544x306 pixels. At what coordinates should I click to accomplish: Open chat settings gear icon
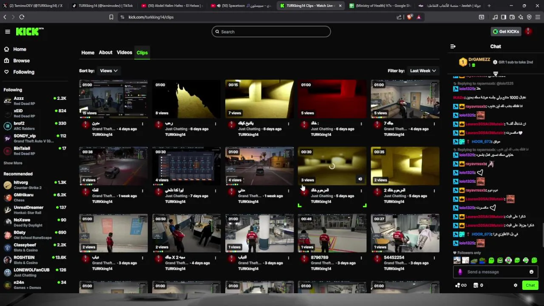coord(516,285)
